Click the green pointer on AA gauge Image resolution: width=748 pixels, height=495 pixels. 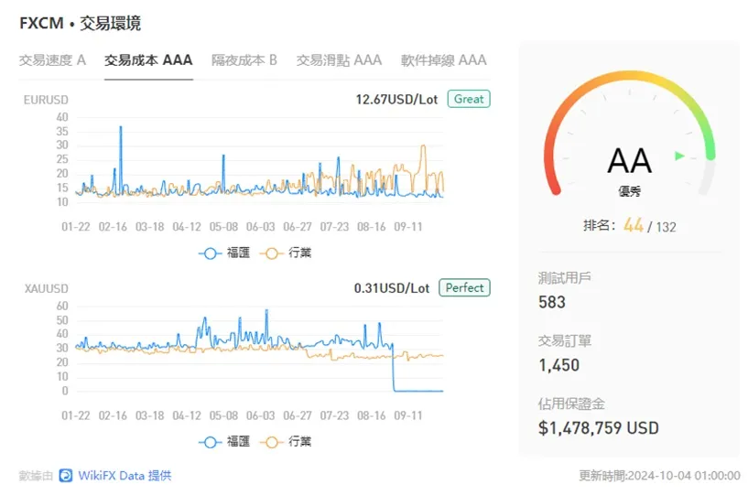coord(679,156)
